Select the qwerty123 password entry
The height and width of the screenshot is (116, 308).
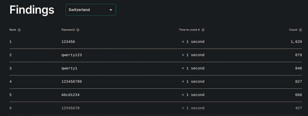71,55
